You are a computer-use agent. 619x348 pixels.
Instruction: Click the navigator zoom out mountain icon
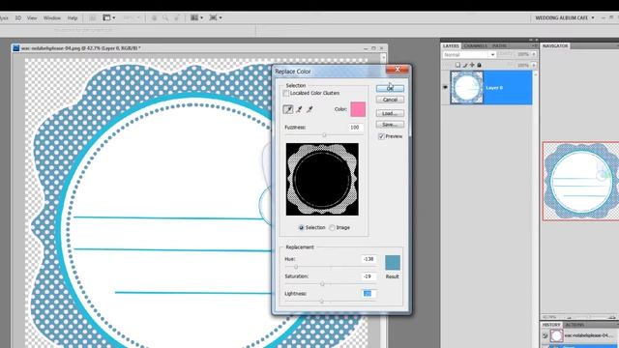(x=569, y=317)
